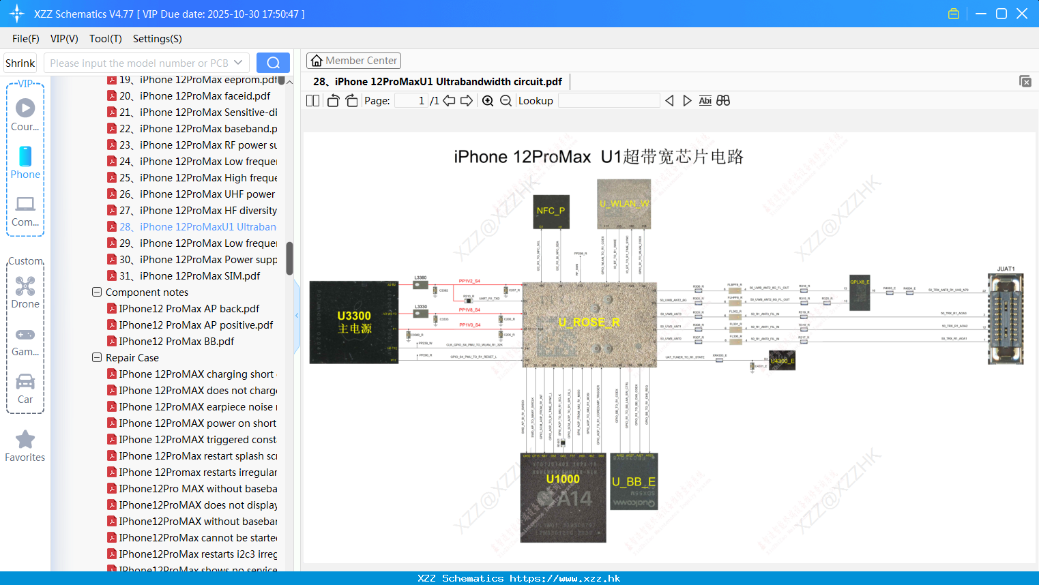1039x585 pixels.
Task: Select the Ultrabandwidth circuit.pdf tab
Action: (x=438, y=82)
